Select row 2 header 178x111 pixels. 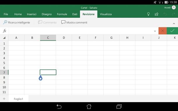coord(4,48)
